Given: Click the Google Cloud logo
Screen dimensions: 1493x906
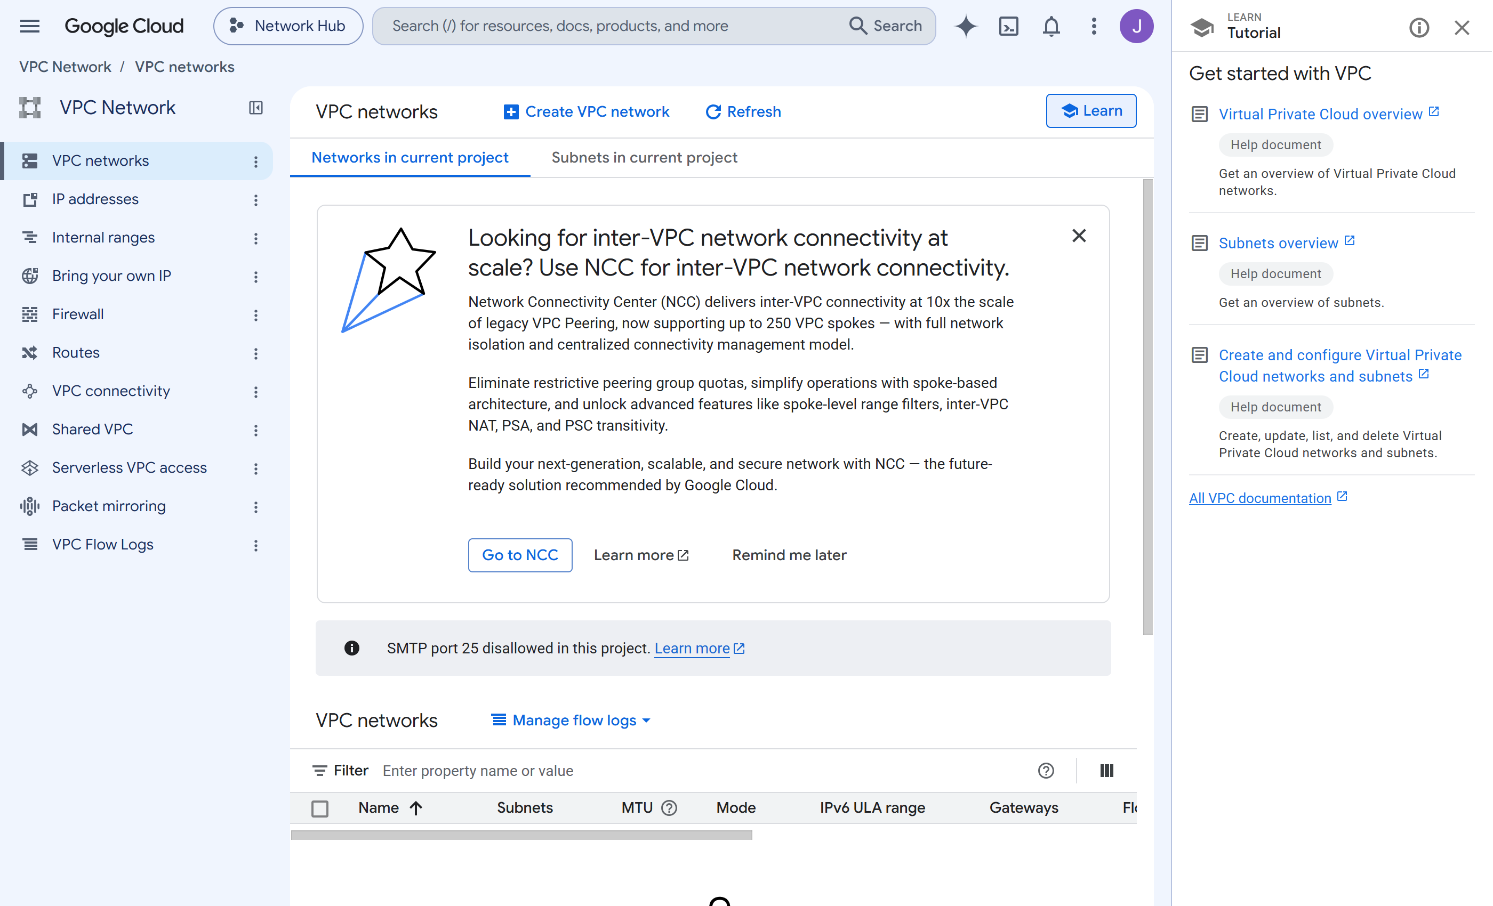Looking at the screenshot, I should tap(124, 26).
